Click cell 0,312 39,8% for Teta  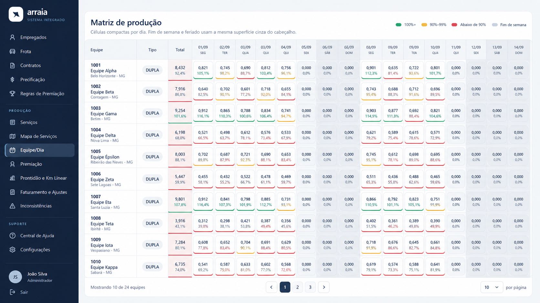pos(203,223)
